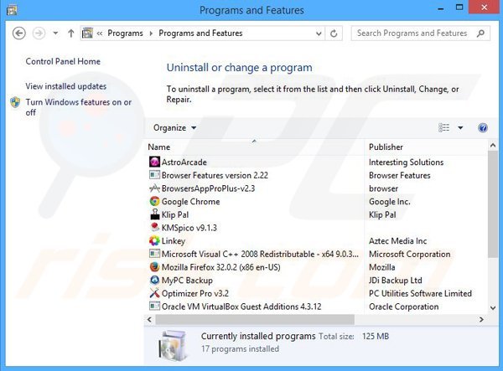The height and width of the screenshot is (371, 503).
Task: Expand the address bar history dropdown
Action: tap(319, 33)
